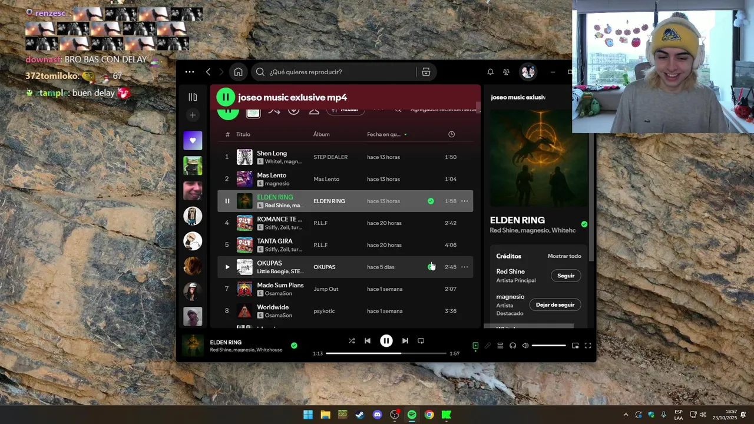Click Mostrar todo in Créditos
The height and width of the screenshot is (424, 754).
pyautogui.click(x=564, y=256)
